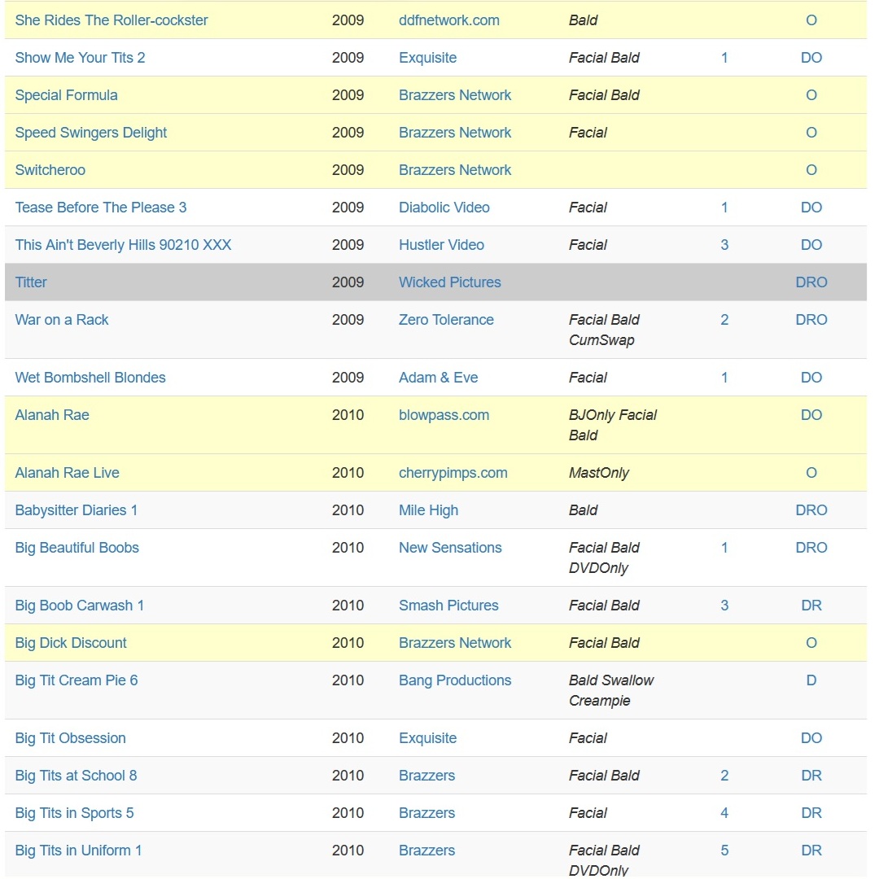The width and height of the screenshot is (879, 879).
Task: Click the "Adam & Eve" studio link
Action: (439, 378)
